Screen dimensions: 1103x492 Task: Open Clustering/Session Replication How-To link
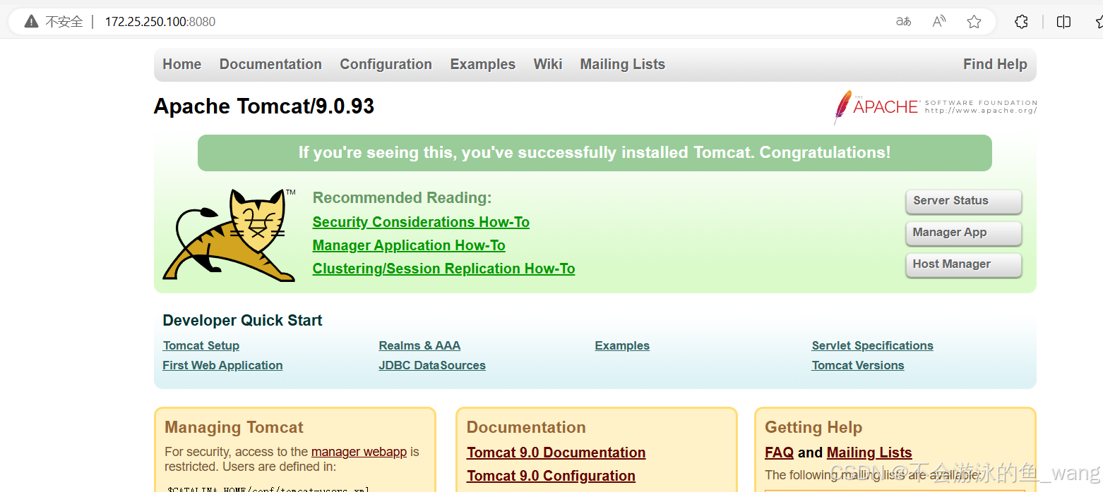tap(444, 269)
